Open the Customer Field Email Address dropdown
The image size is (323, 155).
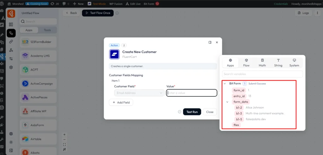pos(139,93)
